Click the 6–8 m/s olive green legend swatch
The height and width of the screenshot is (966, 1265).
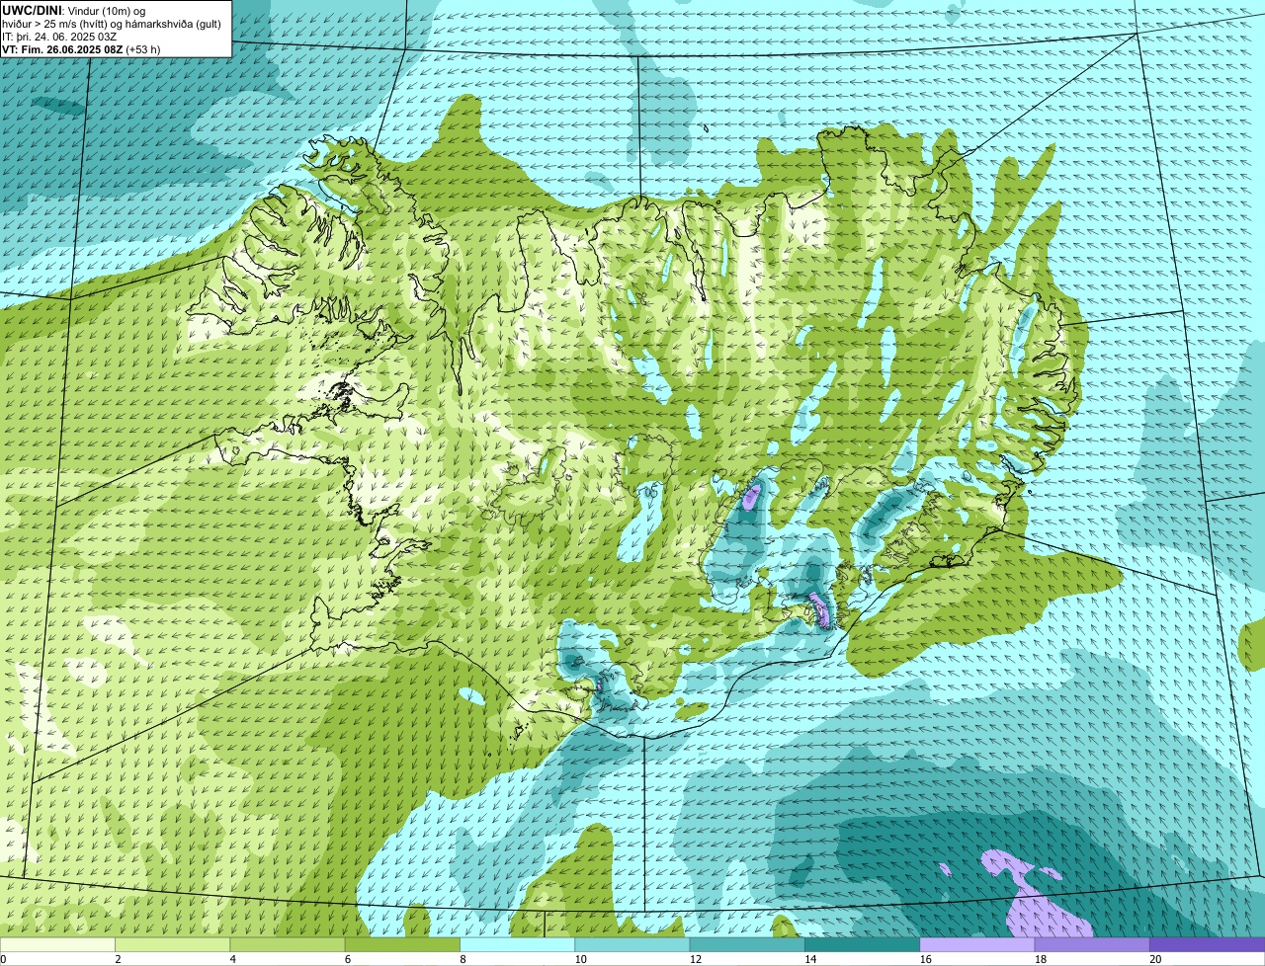402,945
